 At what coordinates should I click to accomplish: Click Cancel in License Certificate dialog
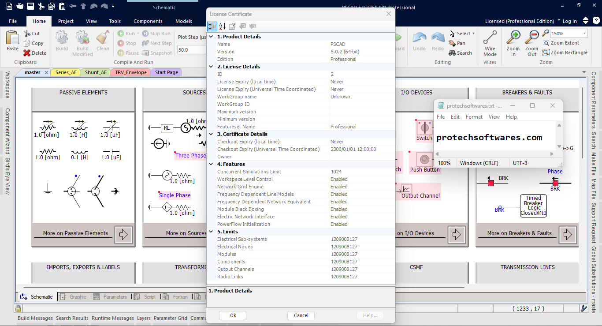point(301,315)
